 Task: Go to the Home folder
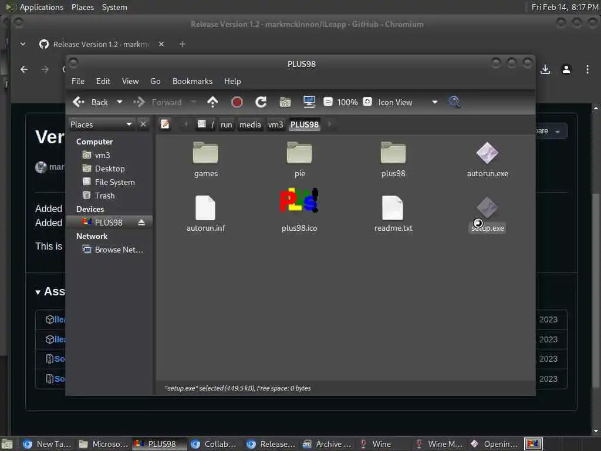coord(285,102)
